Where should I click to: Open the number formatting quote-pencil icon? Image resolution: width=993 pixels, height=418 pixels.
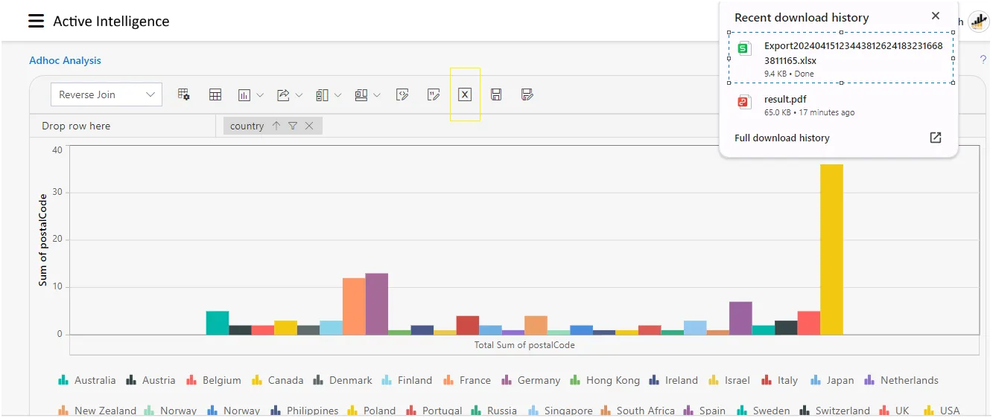click(x=434, y=94)
